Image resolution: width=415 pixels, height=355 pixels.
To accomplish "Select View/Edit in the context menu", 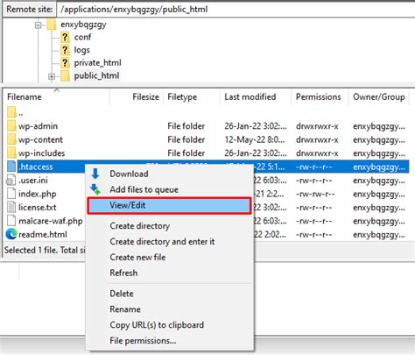I will (x=169, y=205).
